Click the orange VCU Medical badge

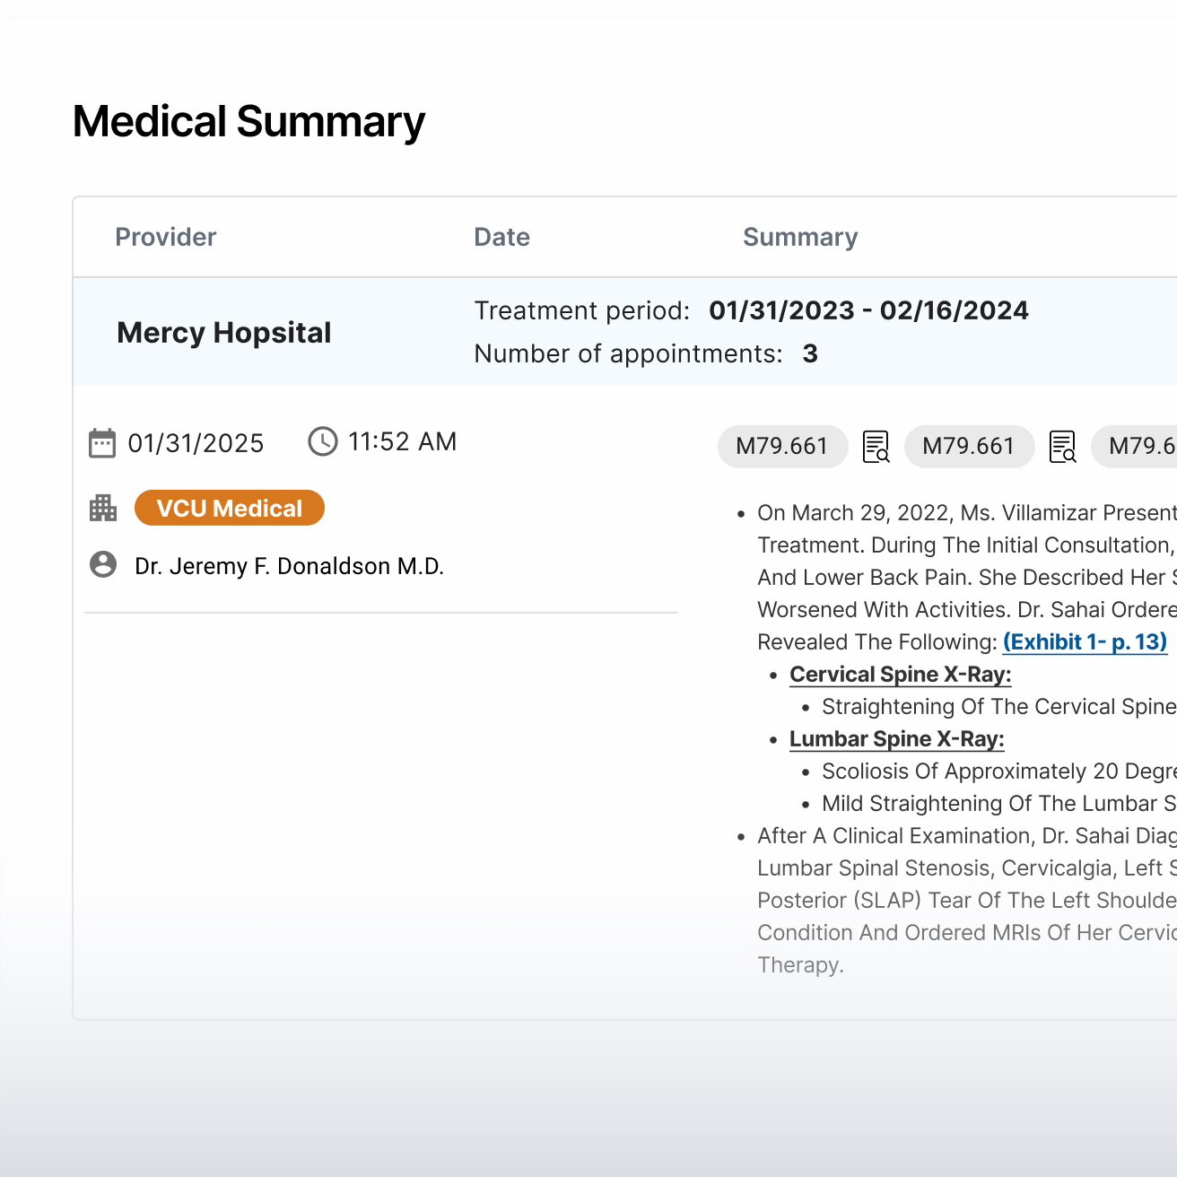click(230, 509)
